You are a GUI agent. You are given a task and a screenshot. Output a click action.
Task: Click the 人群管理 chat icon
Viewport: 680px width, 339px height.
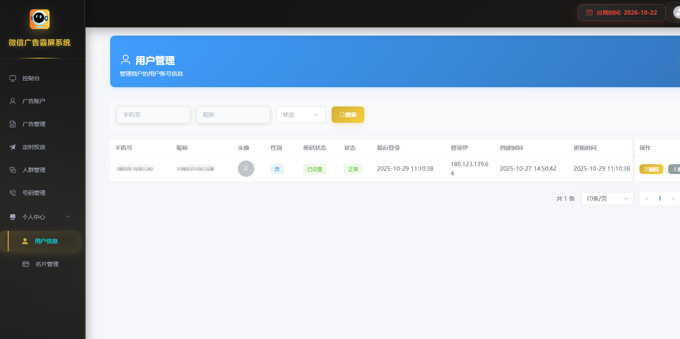point(13,170)
